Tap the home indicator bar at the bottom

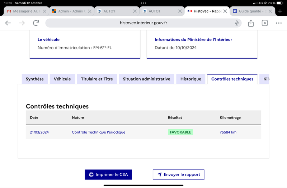pyautogui.click(x=143, y=185)
